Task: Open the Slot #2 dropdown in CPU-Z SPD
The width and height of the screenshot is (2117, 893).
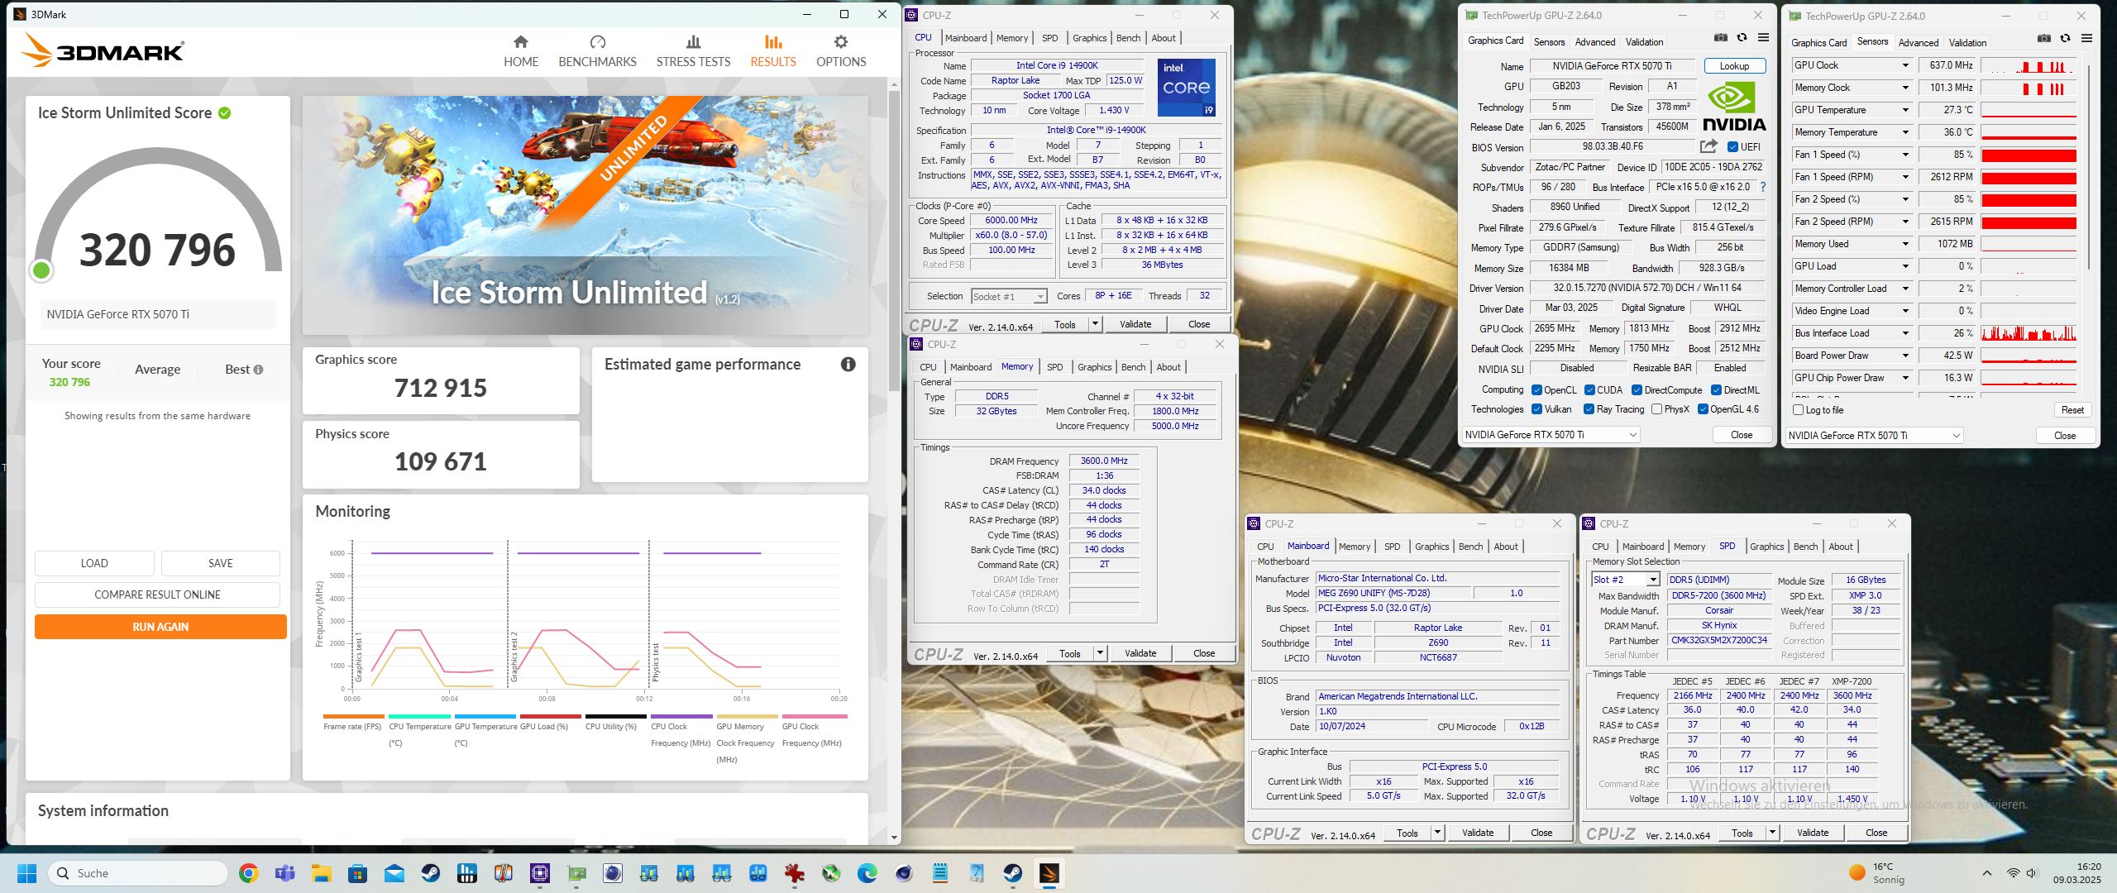Action: [x=1626, y=580]
